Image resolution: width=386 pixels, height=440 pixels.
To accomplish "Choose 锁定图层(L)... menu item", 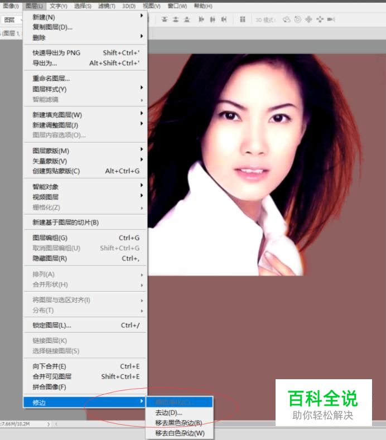I will coord(85,326).
